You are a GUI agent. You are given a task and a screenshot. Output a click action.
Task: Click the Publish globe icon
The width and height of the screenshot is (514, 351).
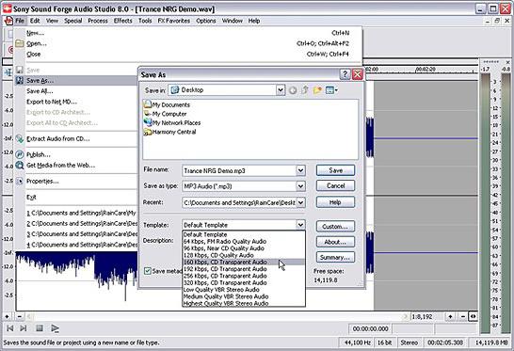pyautogui.click(x=20, y=154)
